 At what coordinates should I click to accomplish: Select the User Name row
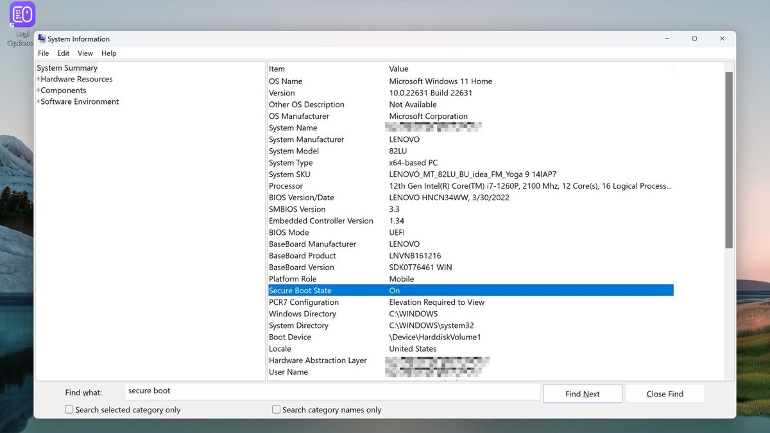tap(470, 372)
